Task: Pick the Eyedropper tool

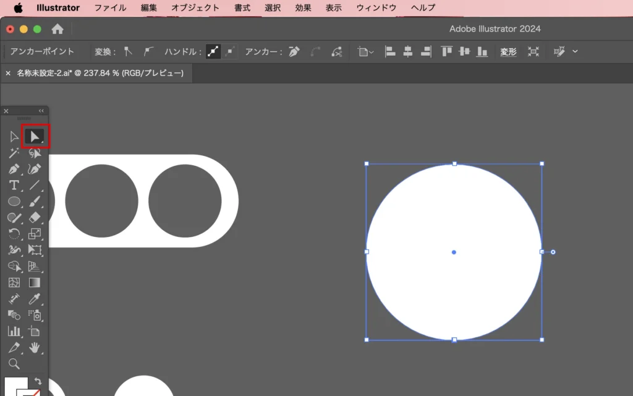Action: point(35,299)
